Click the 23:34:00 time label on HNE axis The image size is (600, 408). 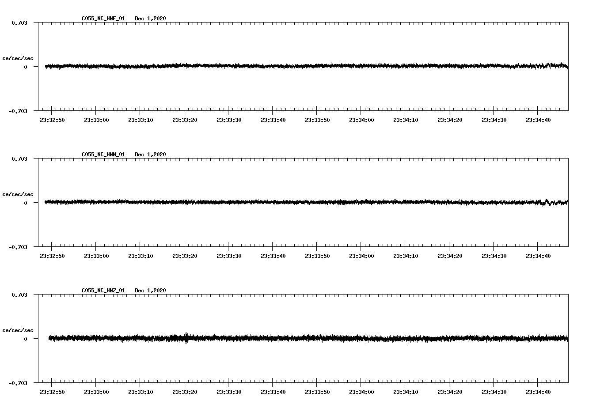[x=361, y=119]
